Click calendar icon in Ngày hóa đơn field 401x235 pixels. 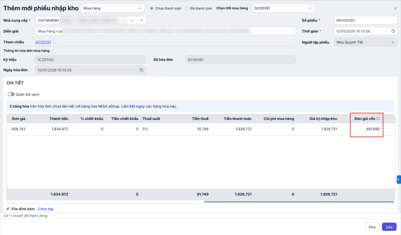141,70
